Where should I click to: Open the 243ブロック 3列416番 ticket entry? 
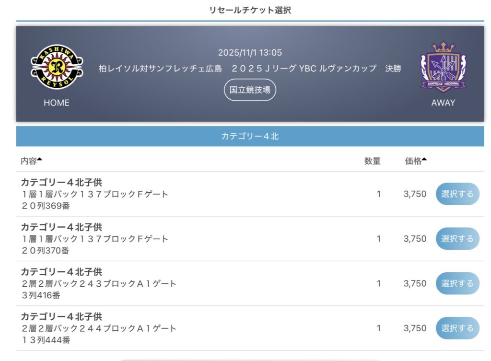click(x=98, y=284)
